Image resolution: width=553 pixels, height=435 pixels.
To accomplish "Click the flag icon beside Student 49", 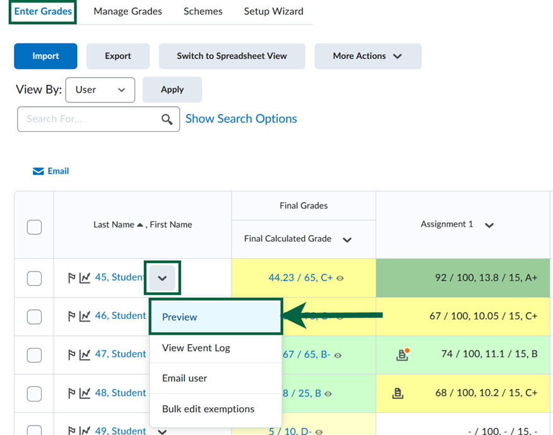I will point(72,429).
